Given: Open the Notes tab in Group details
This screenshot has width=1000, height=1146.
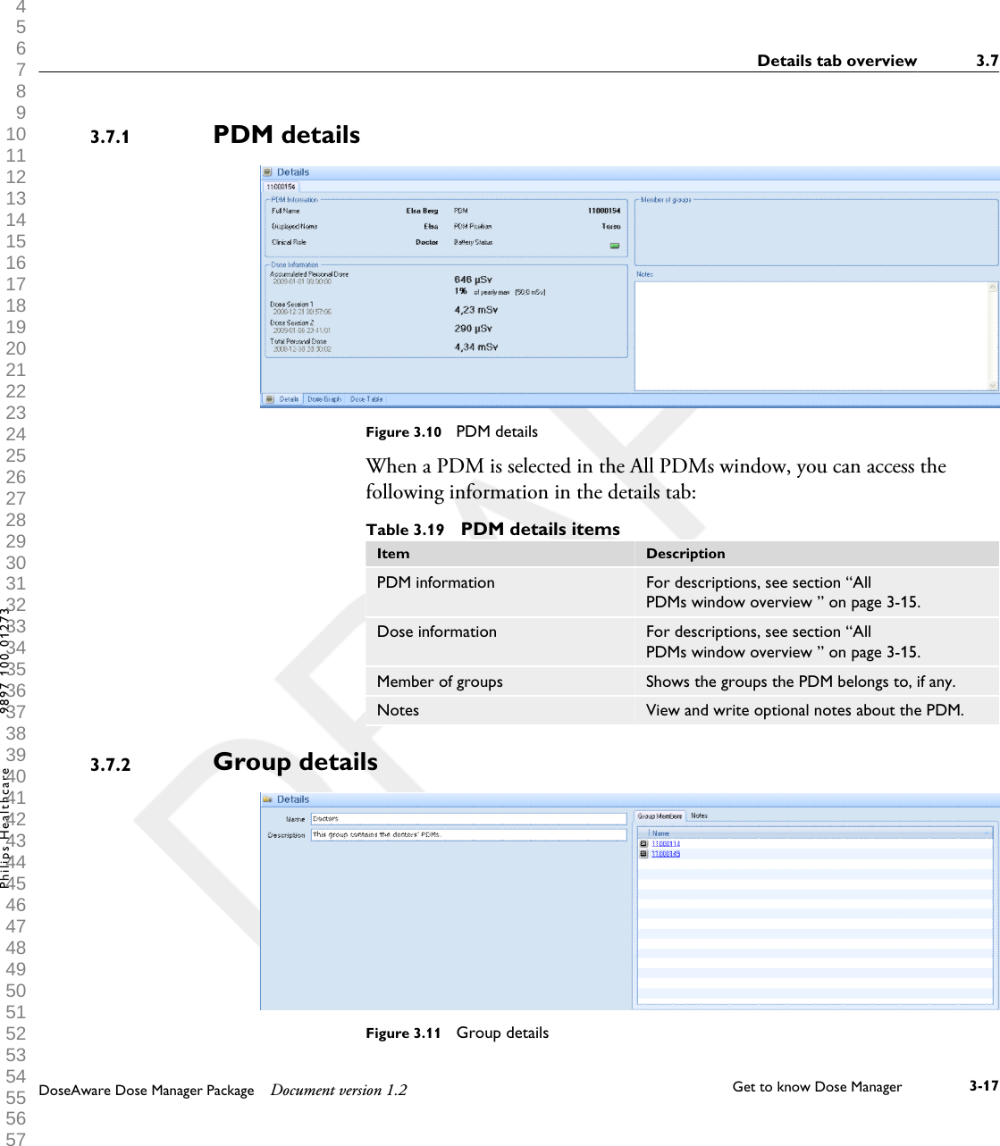Looking at the screenshot, I should 699,816.
